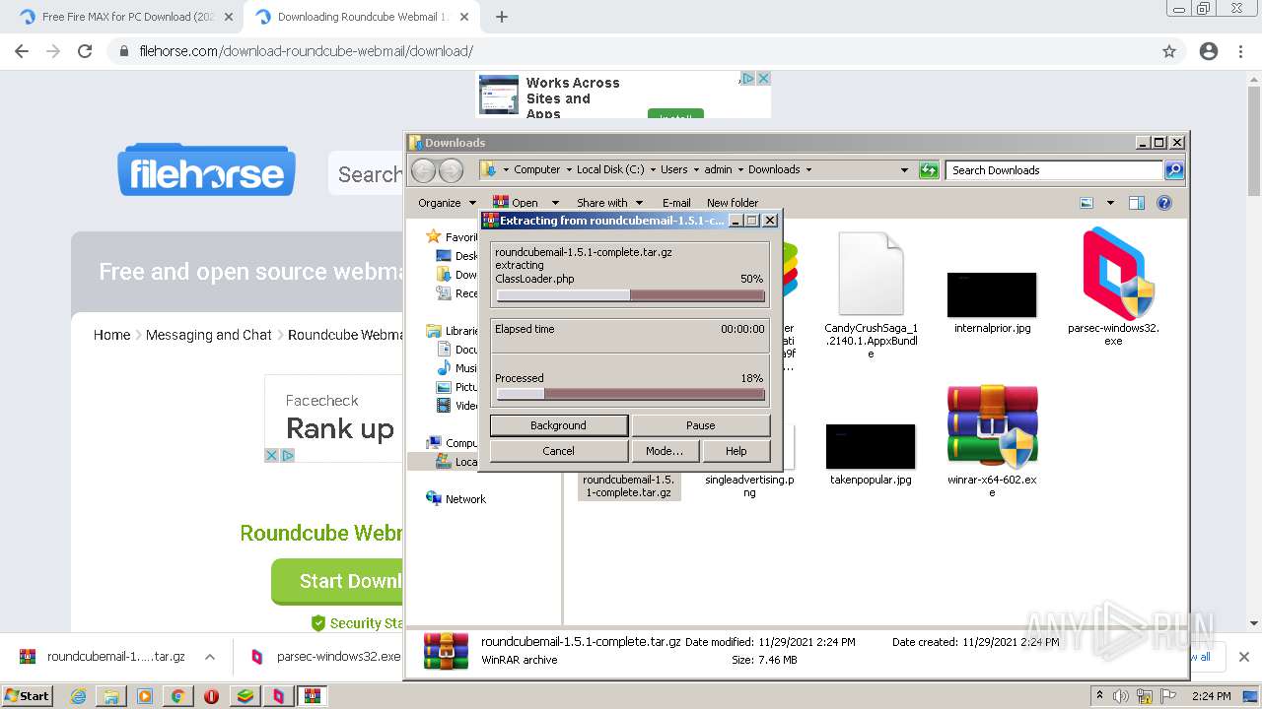Open Organize dropdown menu
Image resolution: width=1262 pixels, height=709 pixels.
coord(446,203)
